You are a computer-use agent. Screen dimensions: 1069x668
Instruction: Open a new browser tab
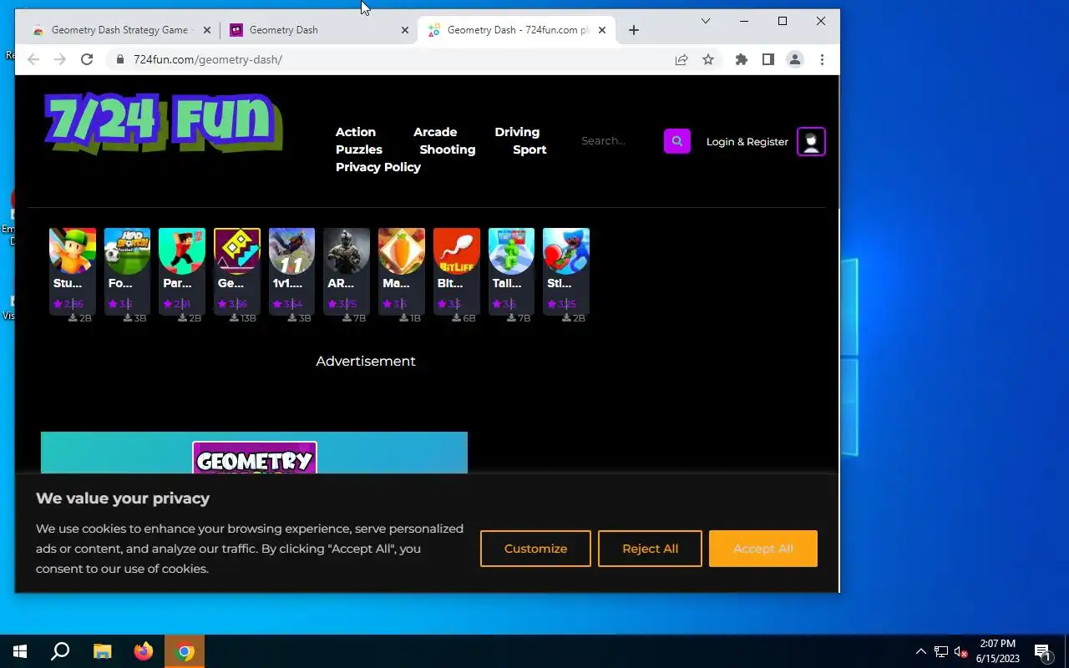click(x=634, y=30)
